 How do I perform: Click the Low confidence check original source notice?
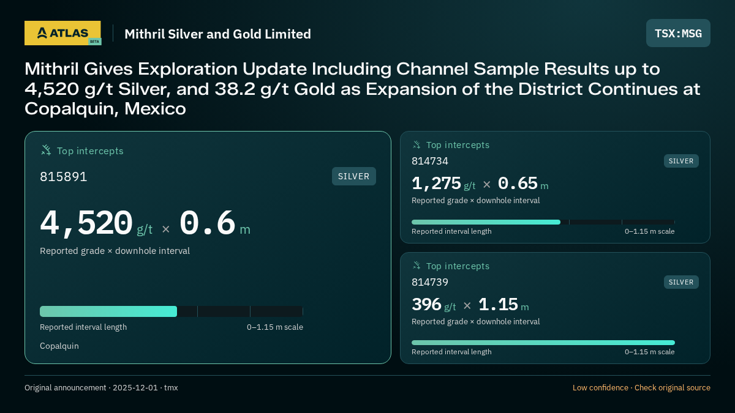(x=641, y=387)
